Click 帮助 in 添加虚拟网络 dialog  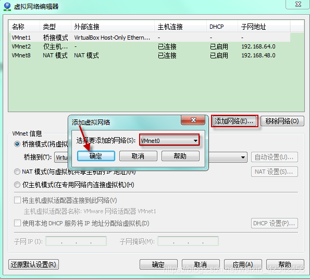point(180,156)
